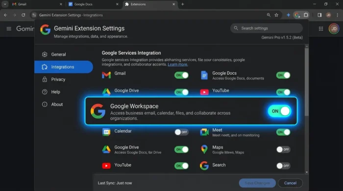This screenshot has width=343, height=191.
Task: Open a new browser tab
Action: click(182, 4)
